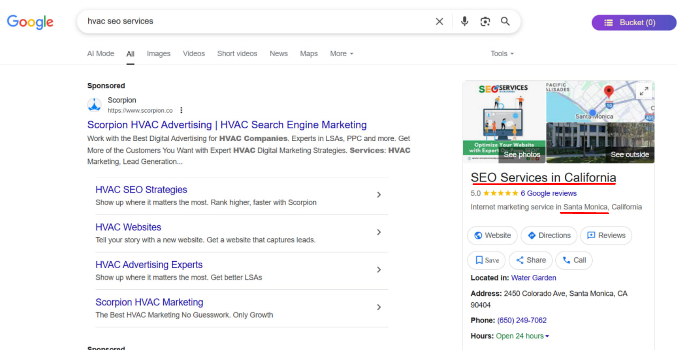Open the Maps tab
The width and height of the screenshot is (677, 350).
pyautogui.click(x=309, y=54)
